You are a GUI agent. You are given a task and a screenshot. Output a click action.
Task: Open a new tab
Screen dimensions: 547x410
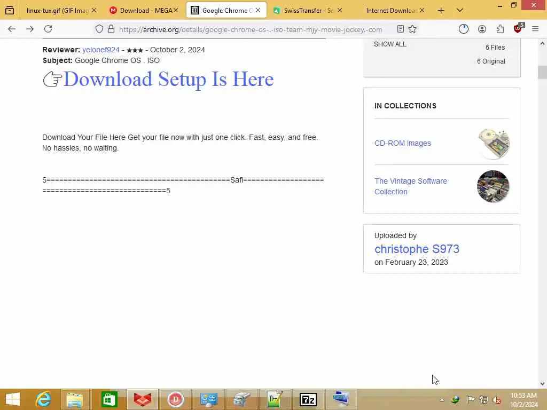(441, 11)
